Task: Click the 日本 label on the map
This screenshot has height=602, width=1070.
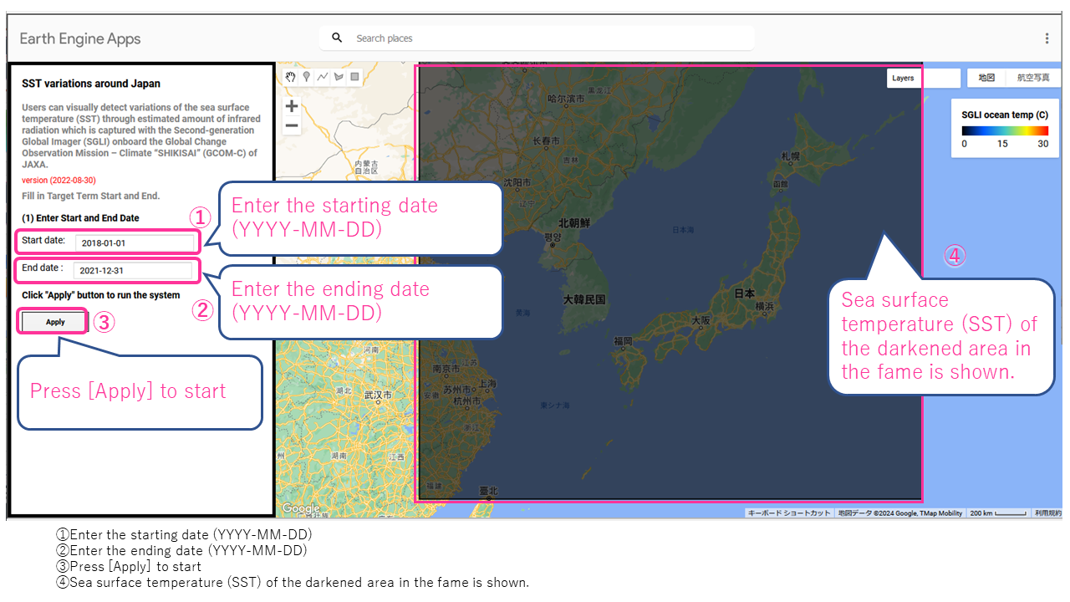Action: [744, 294]
